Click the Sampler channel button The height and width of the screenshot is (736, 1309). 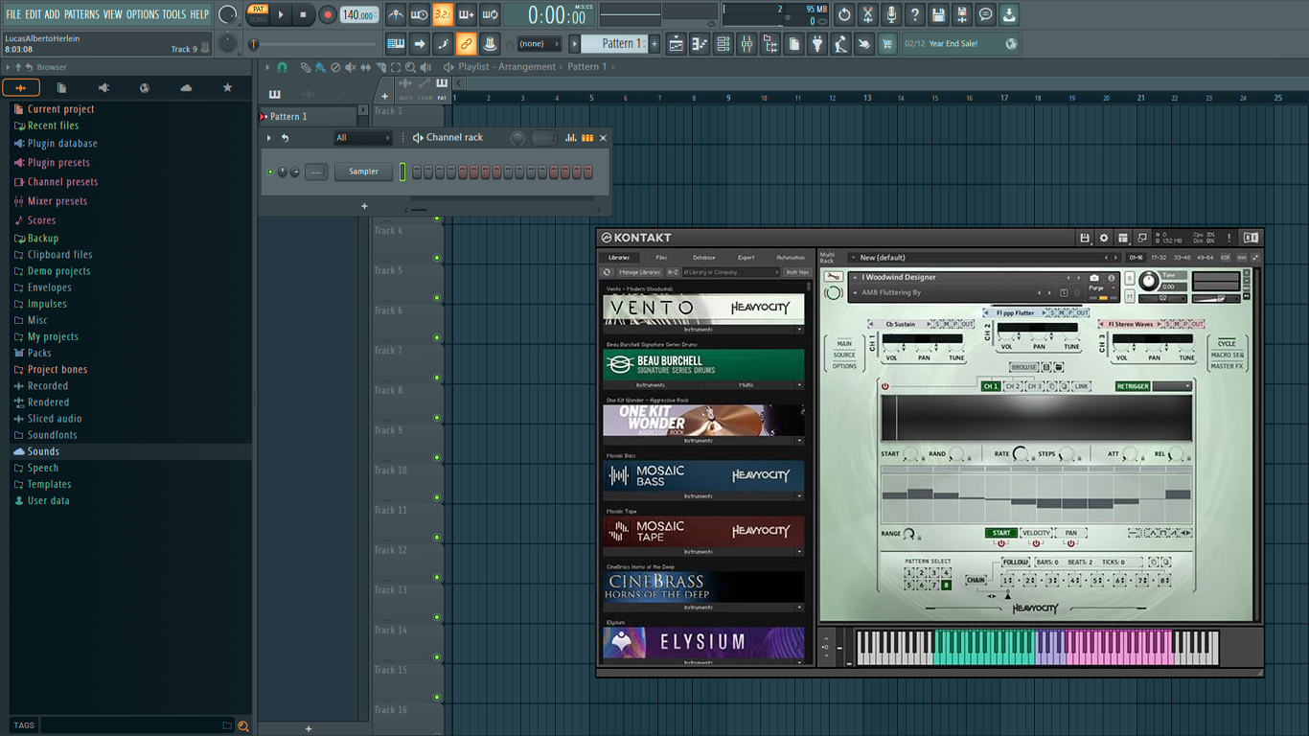click(x=363, y=172)
